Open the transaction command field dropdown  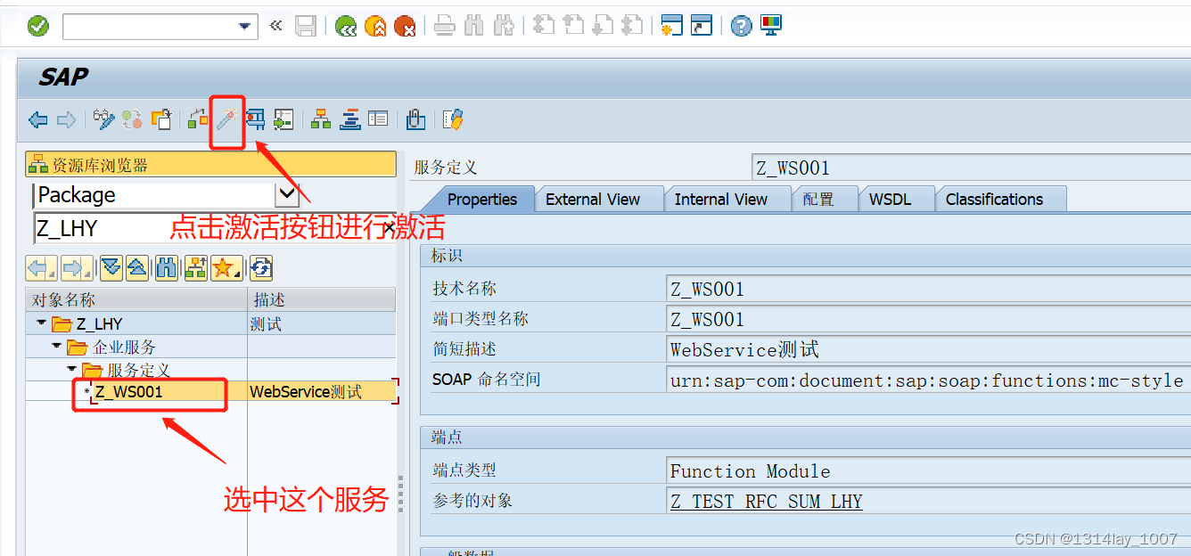click(245, 27)
